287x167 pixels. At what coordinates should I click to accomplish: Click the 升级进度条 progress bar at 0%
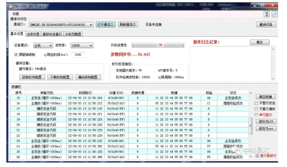[158, 45]
